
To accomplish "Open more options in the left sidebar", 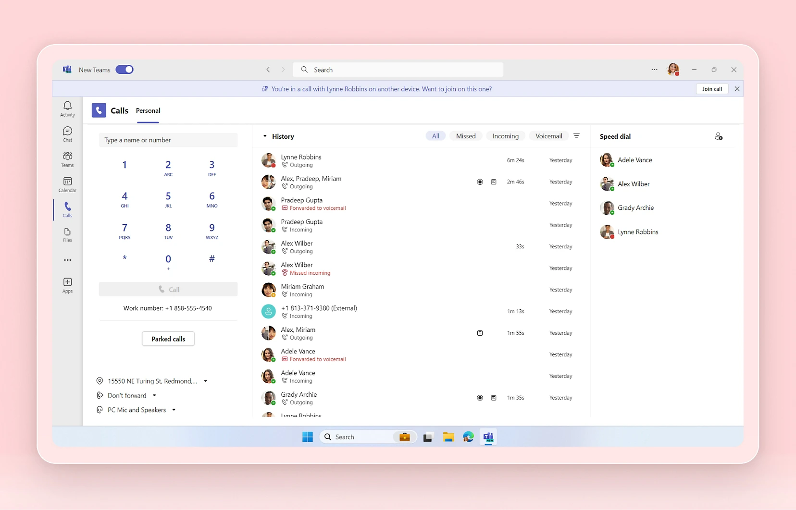I will pos(67,260).
